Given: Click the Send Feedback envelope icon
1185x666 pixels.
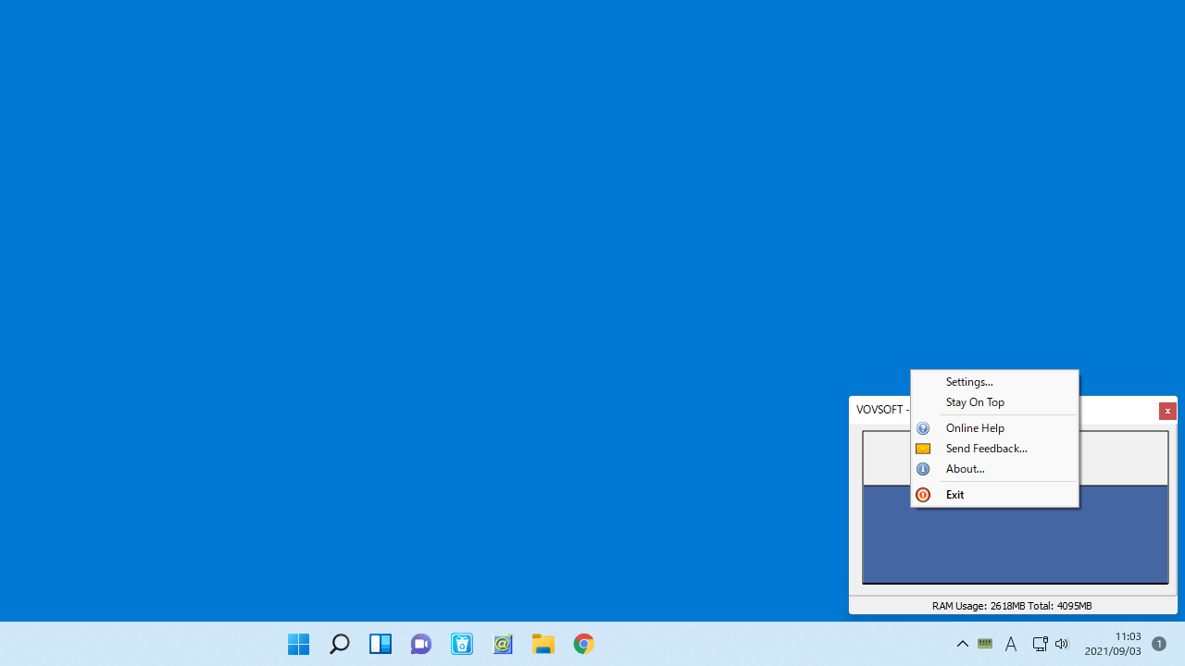Looking at the screenshot, I should tap(923, 449).
